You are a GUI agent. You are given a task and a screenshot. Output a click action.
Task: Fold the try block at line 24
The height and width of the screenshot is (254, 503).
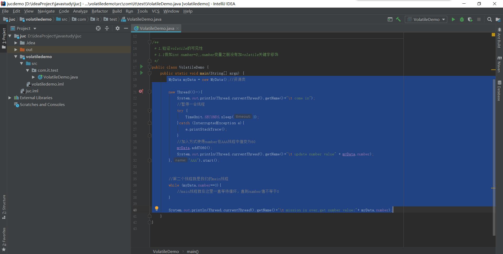pyautogui.click(x=150, y=111)
